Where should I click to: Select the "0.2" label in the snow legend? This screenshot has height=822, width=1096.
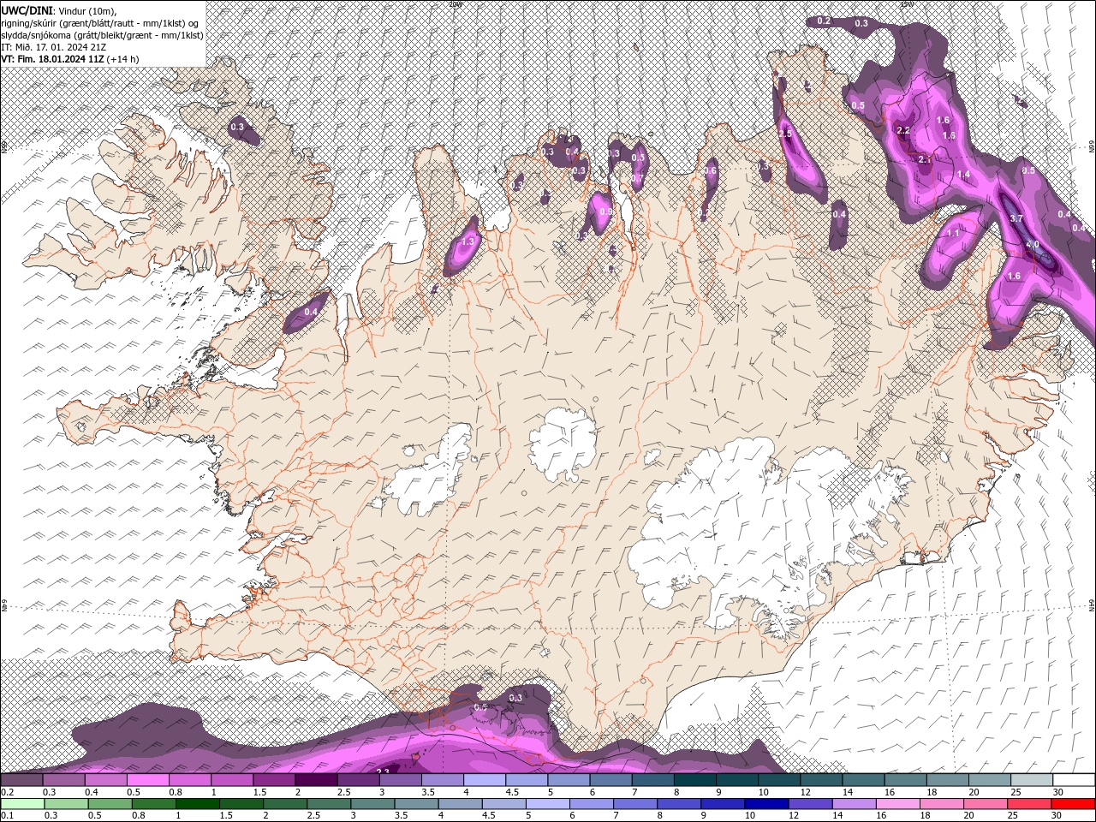[7, 792]
